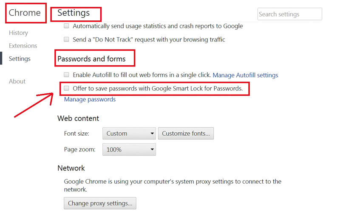Open the Manage Autofill settings link
Screen dimensions: 340x212
(x=245, y=75)
